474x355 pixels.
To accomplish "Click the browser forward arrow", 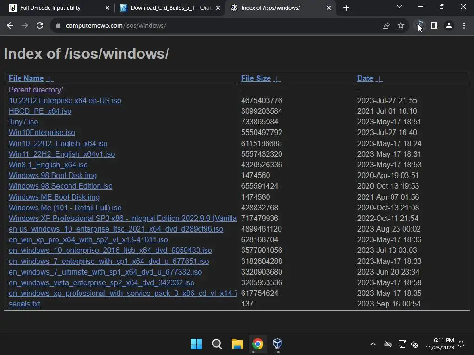I will [25, 26].
